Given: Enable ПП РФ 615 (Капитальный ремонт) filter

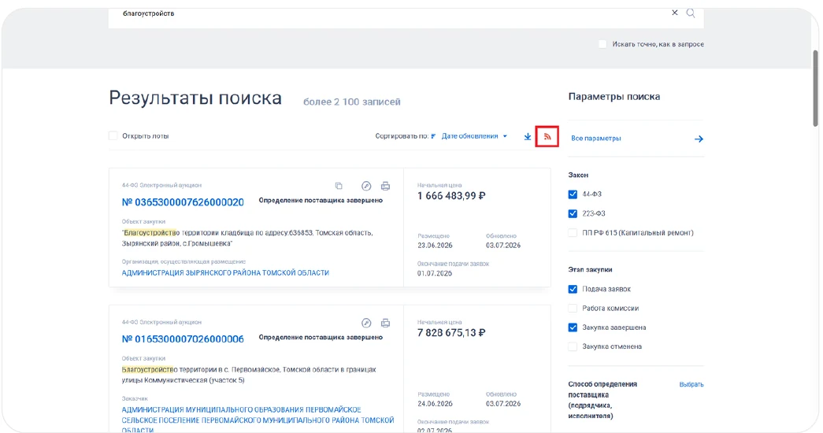Looking at the screenshot, I should click(x=573, y=233).
